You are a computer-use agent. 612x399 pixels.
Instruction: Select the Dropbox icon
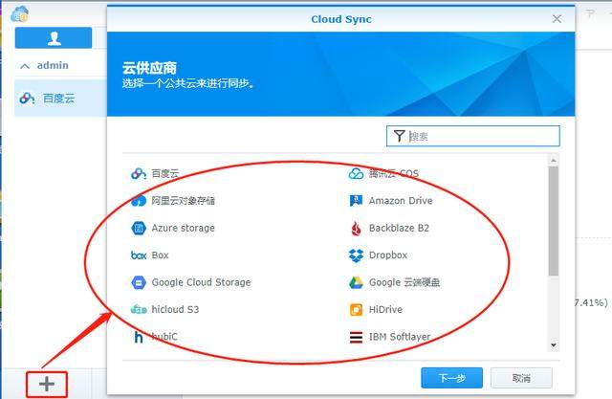(x=356, y=255)
